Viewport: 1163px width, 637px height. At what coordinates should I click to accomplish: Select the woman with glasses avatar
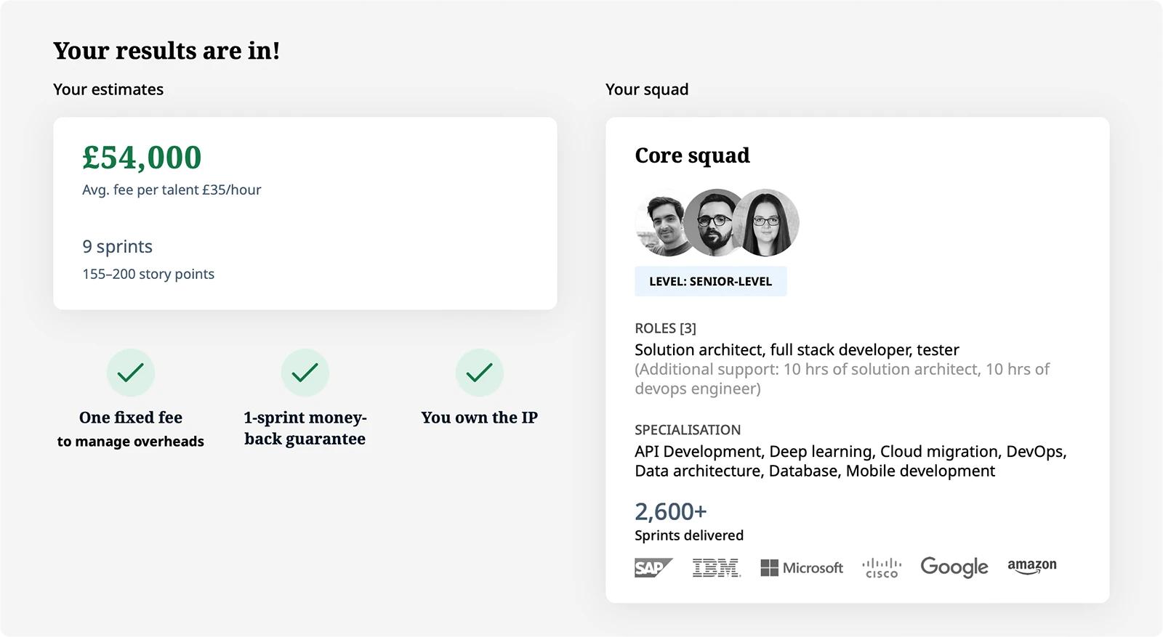click(x=766, y=223)
